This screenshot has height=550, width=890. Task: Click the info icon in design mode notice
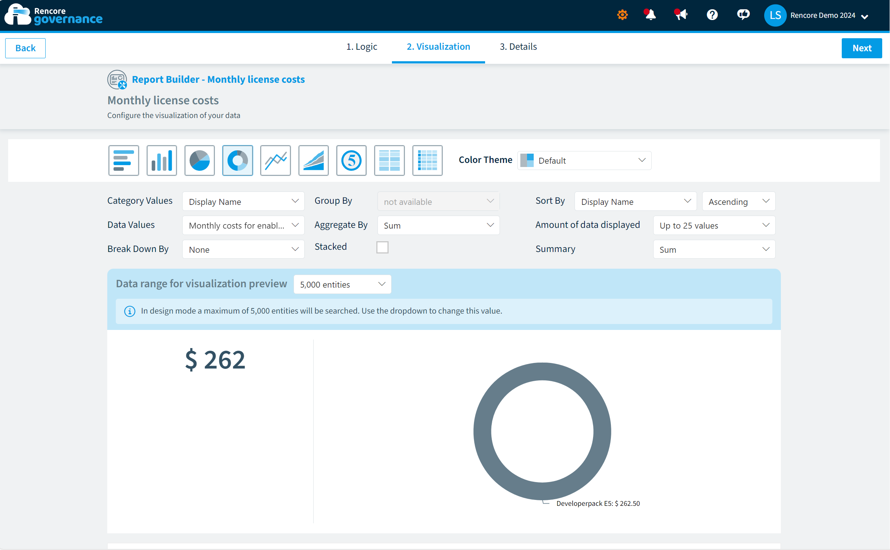point(130,311)
